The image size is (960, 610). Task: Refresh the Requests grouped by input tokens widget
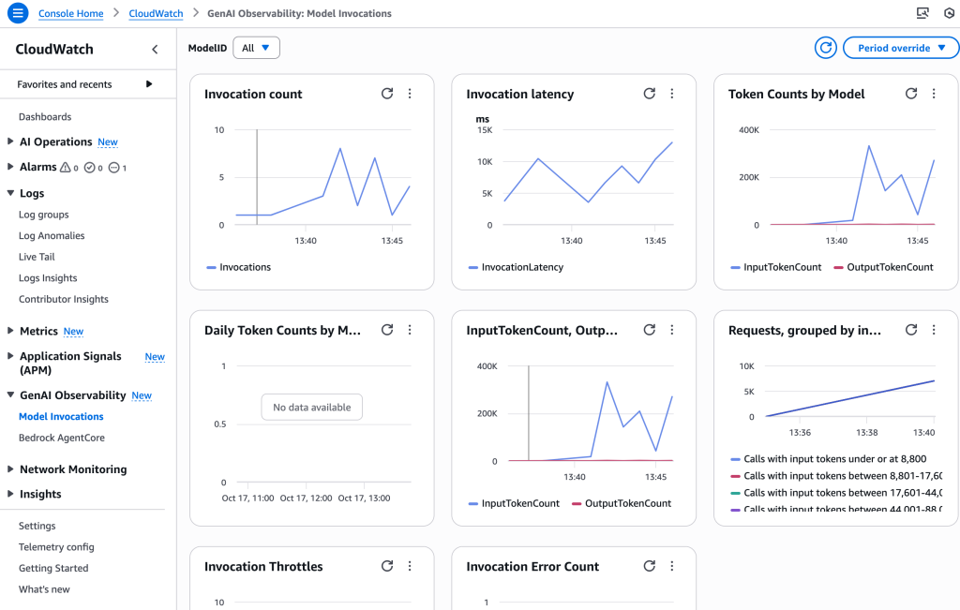tap(910, 330)
